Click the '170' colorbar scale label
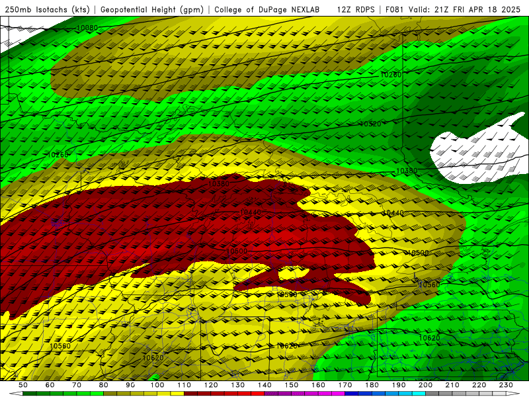 tap(345, 385)
